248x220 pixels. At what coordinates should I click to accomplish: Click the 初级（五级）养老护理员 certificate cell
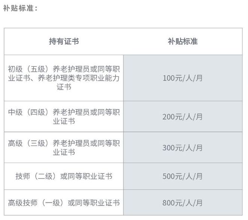tap(64, 78)
